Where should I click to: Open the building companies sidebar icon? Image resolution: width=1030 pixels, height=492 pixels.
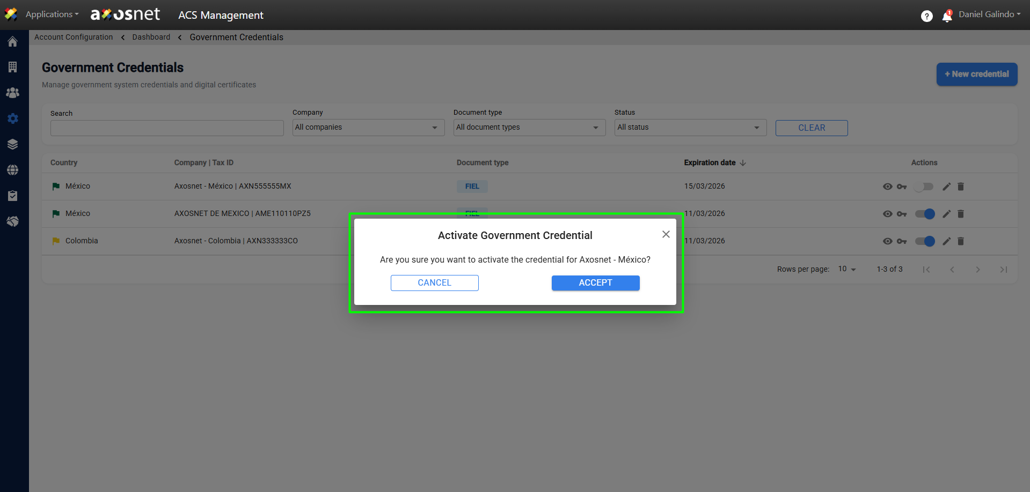click(x=13, y=67)
